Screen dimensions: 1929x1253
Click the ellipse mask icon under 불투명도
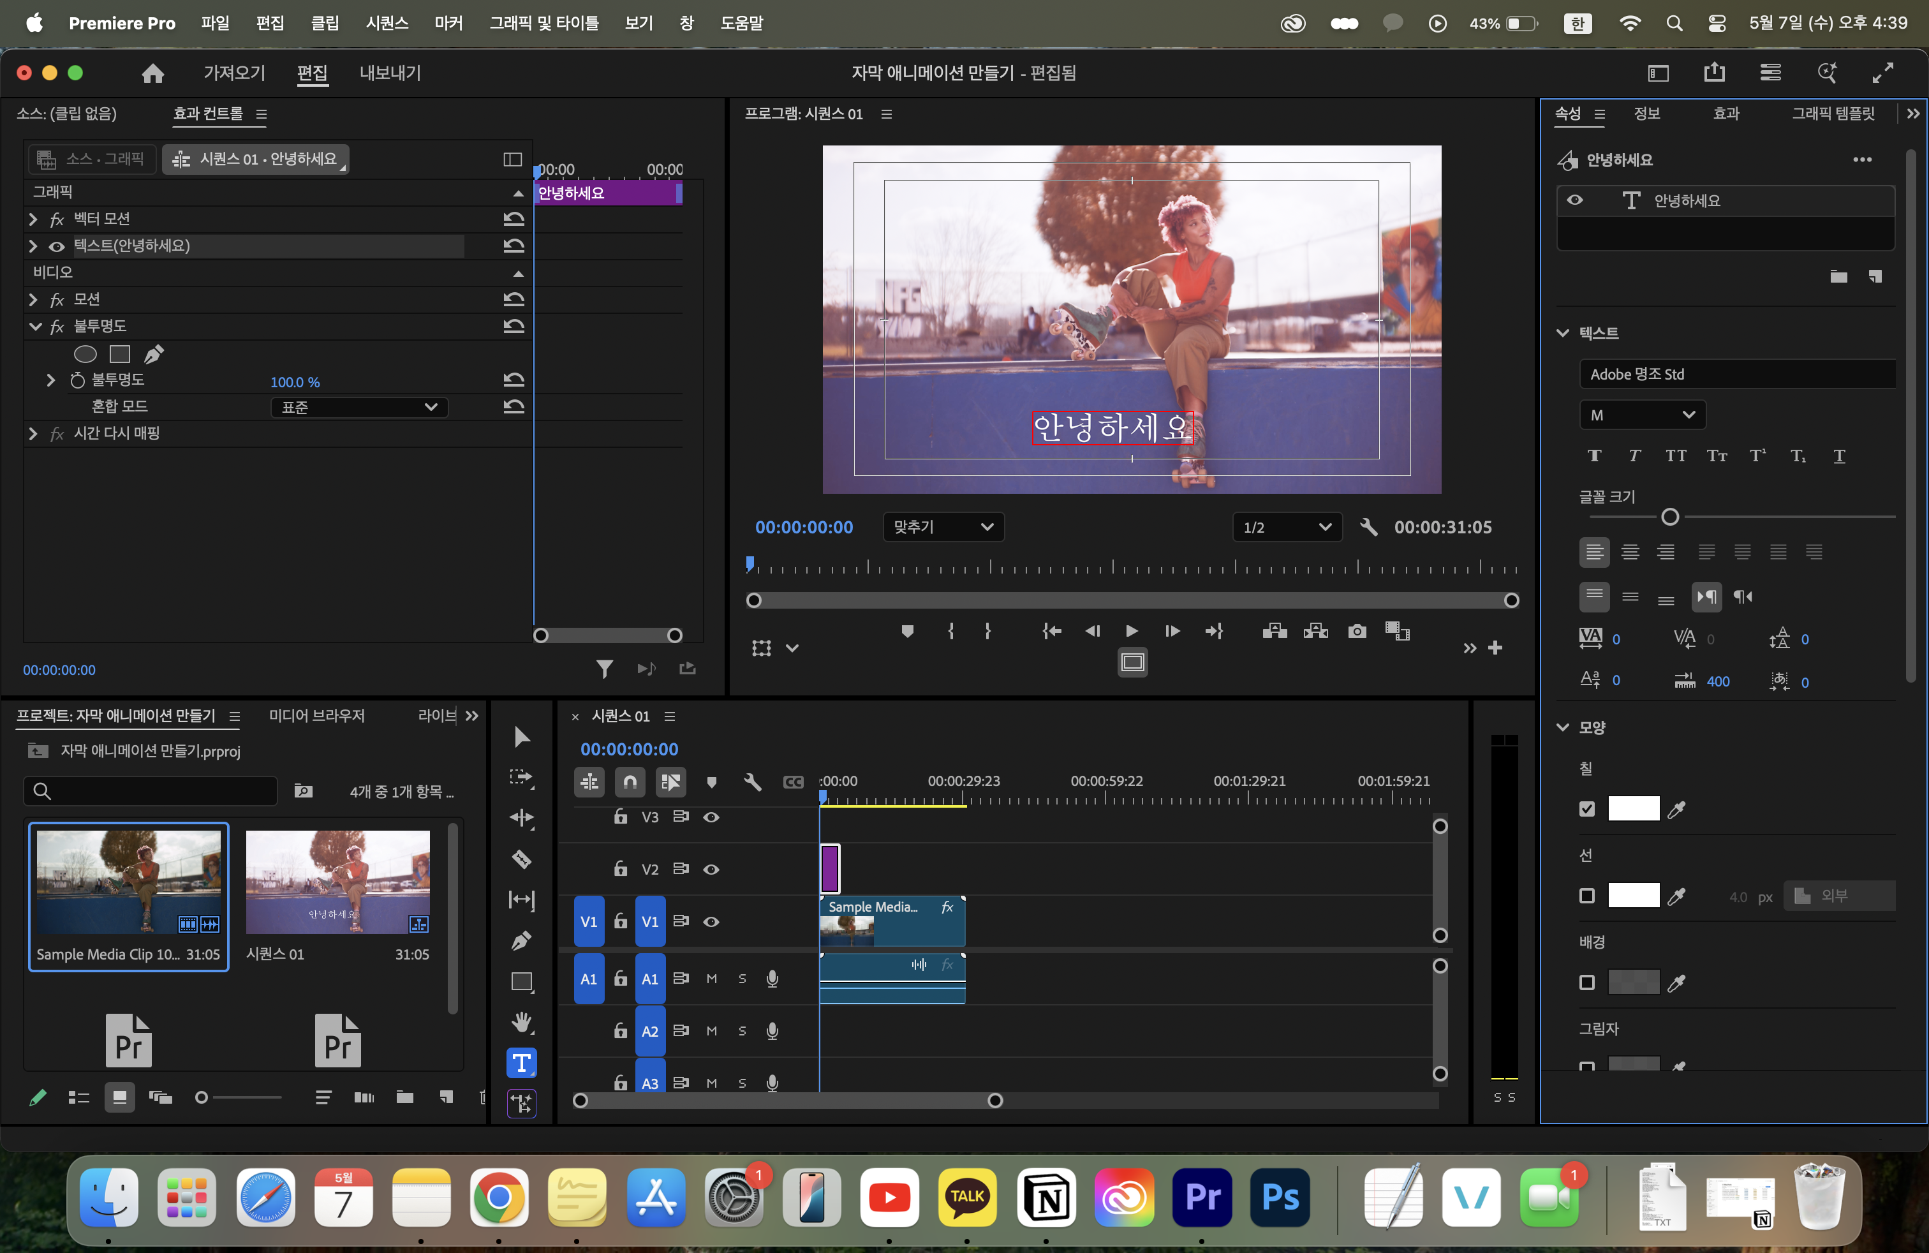click(85, 354)
